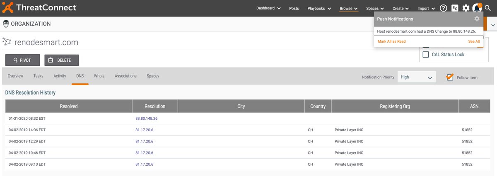Click the host indicator icon beside renodesmart.com
The width and height of the screenshot is (497, 176).
point(7,42)
